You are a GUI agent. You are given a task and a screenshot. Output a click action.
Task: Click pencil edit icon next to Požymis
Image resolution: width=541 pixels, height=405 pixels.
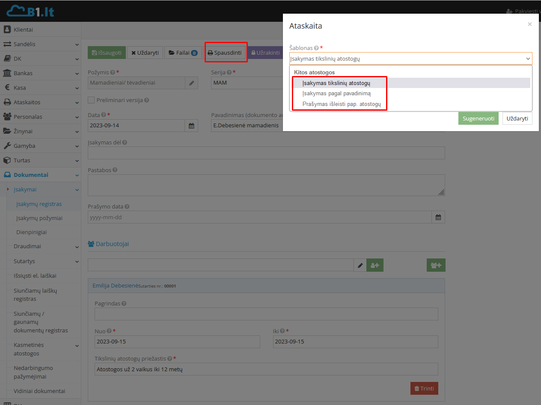[191, 83]
